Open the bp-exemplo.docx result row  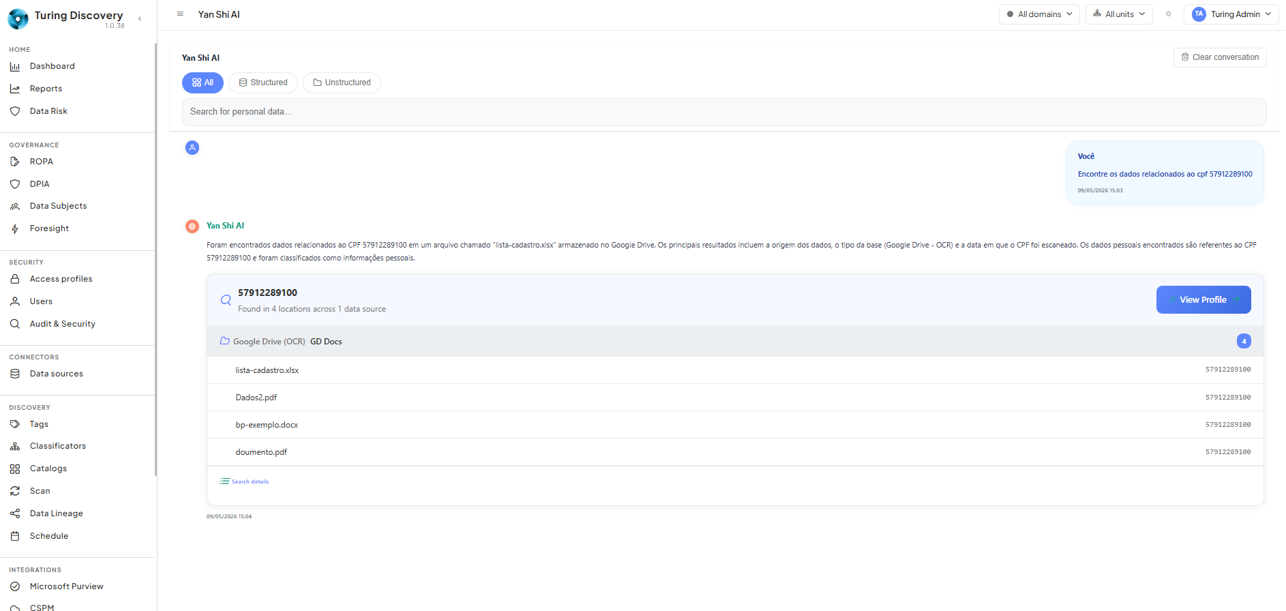(735, 425)
